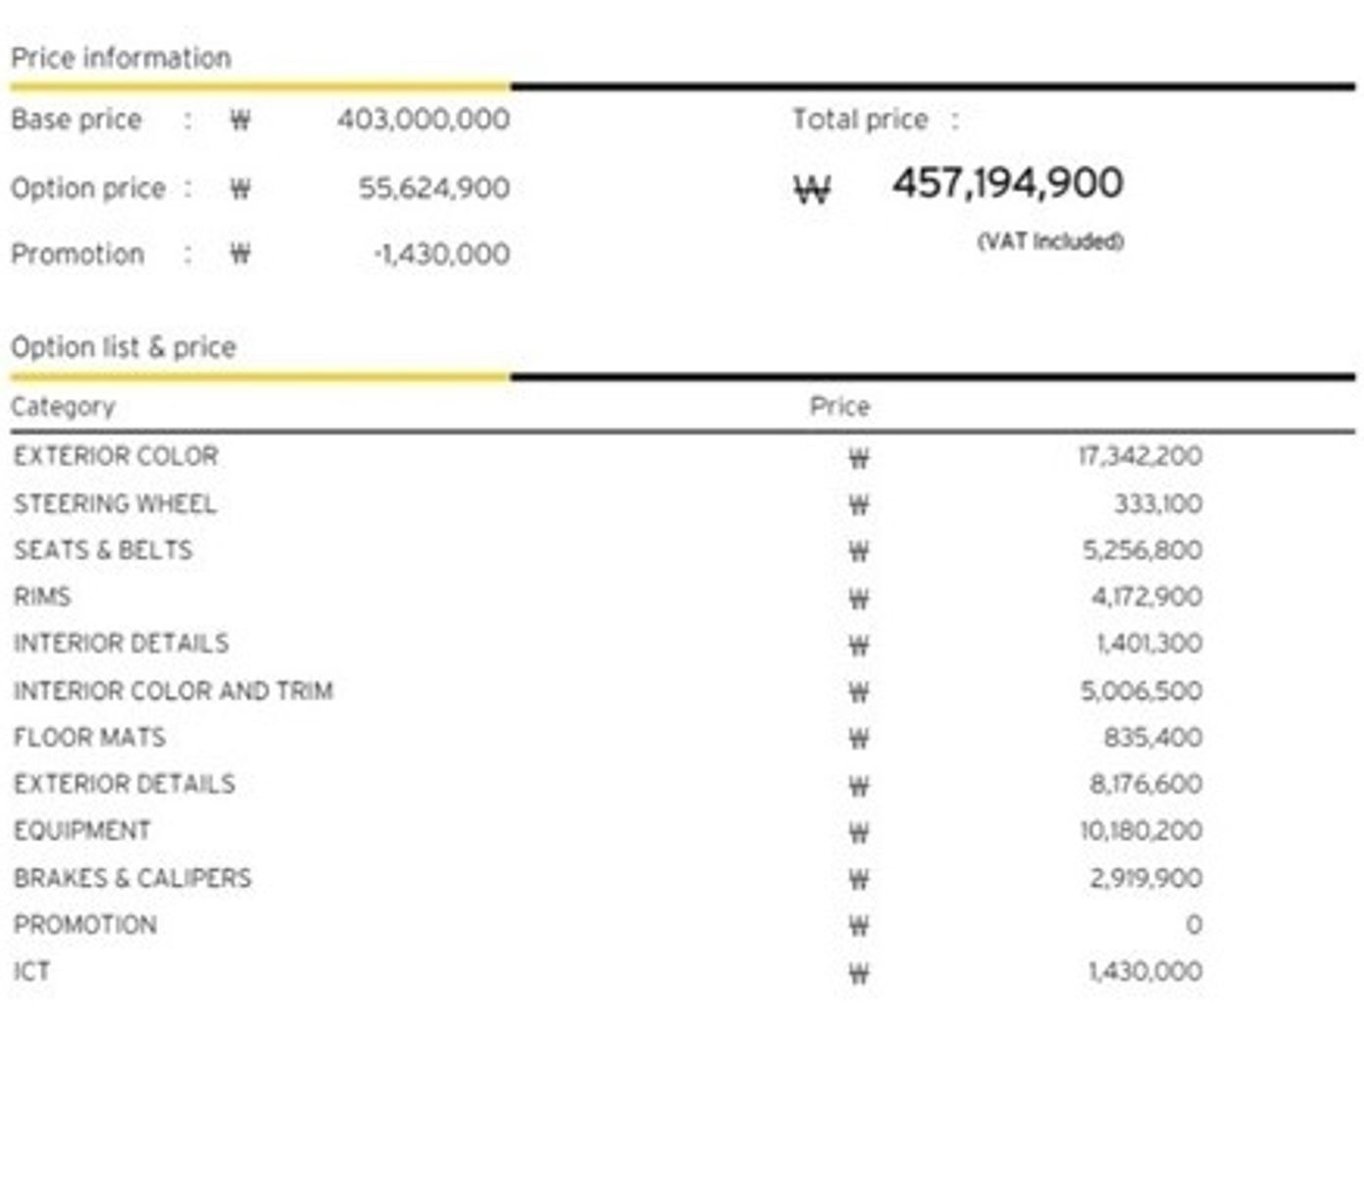Click the RIMS category label
The width and height of the screenshot is (1364, 1177).
tap(42, 596)
